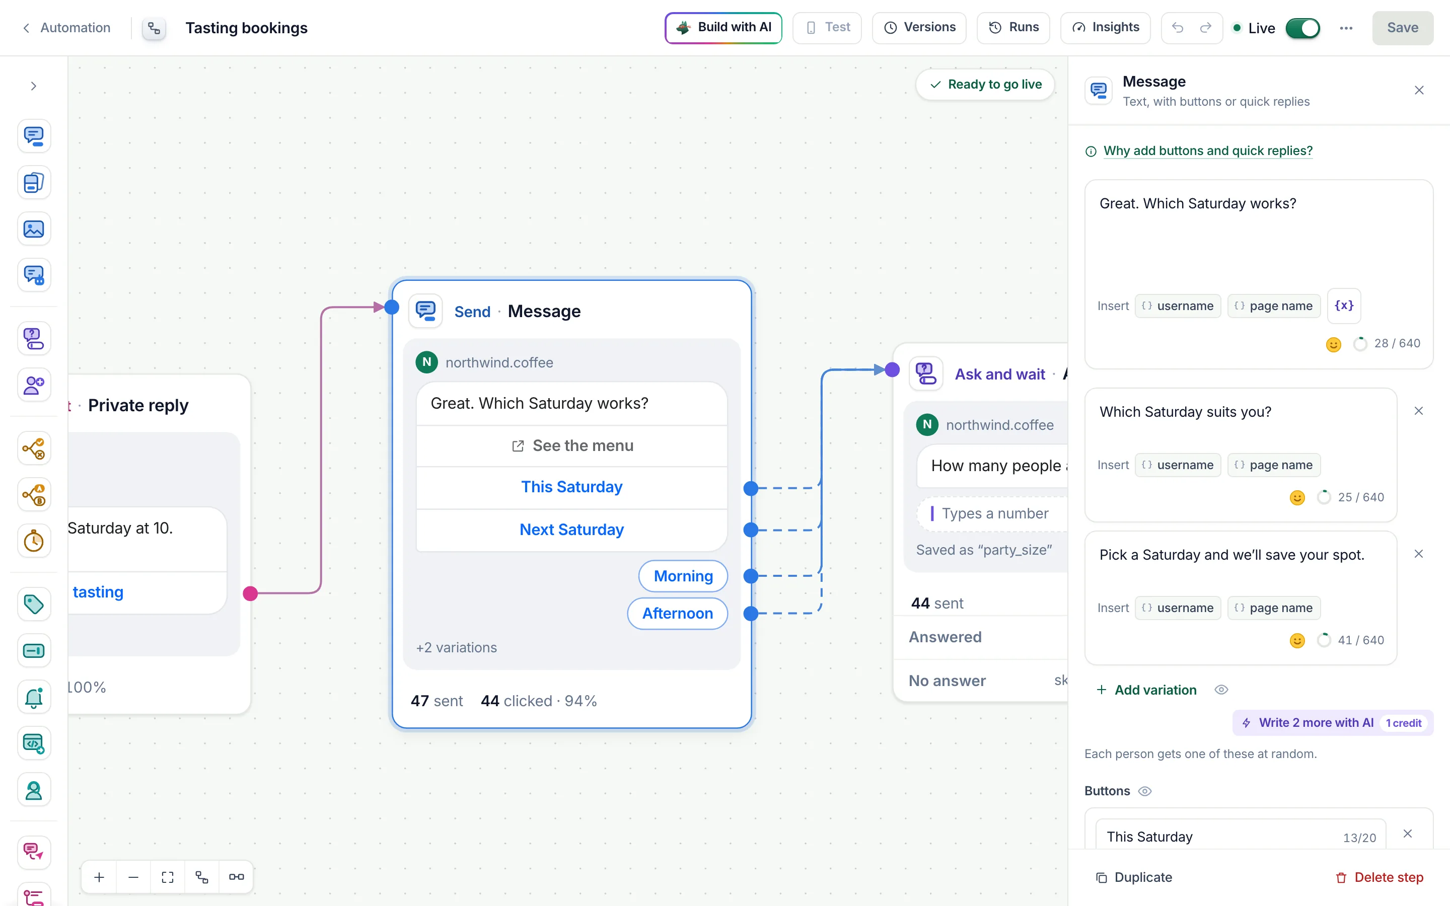Image resolution: width=1450 pixels, height=906 pixels.
Task: Select the tag icon in sidebar
Action: pyautogui.click(x=34, y=604)
